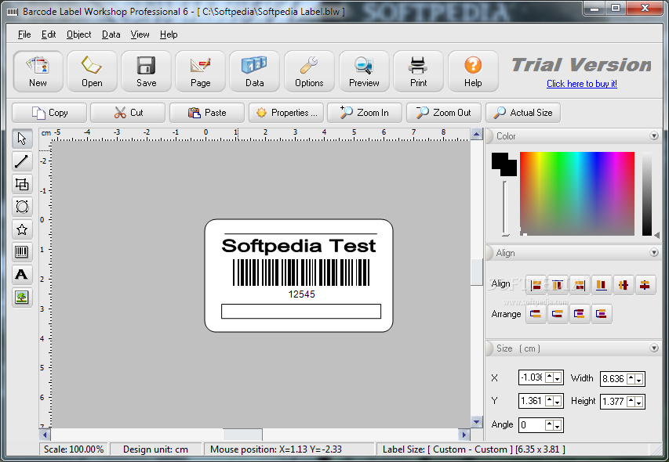Open the Preview window
Image resolution: width=669 pixels, height=462 pixels.
pyautogui.click(x=363, y=70)
